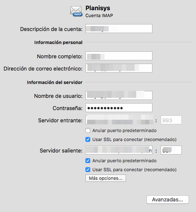Focus the Contraseña password field
This screenshot has width=196, height=212.
click(119, 108)
